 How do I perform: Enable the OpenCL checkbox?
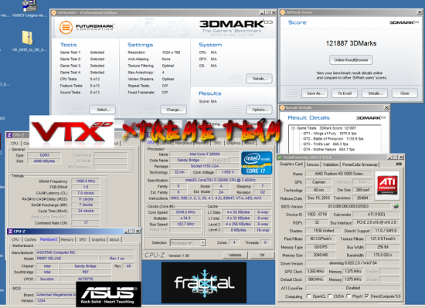pyautogui.click(x=308, y=296)
